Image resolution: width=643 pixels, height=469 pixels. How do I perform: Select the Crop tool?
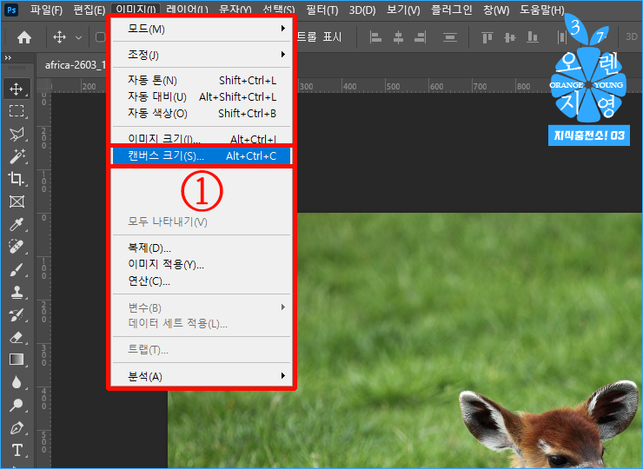[x=17, y=179]
